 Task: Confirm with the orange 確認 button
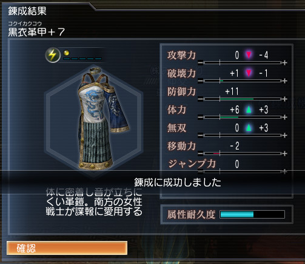click(67, 248)
